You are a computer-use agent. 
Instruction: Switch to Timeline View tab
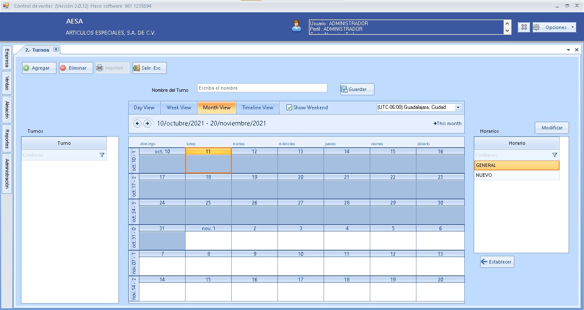click(x=257, y=108)
